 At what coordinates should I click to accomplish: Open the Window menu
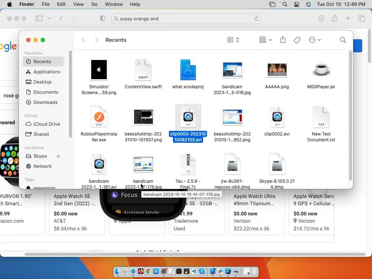(x=114, y=4)
